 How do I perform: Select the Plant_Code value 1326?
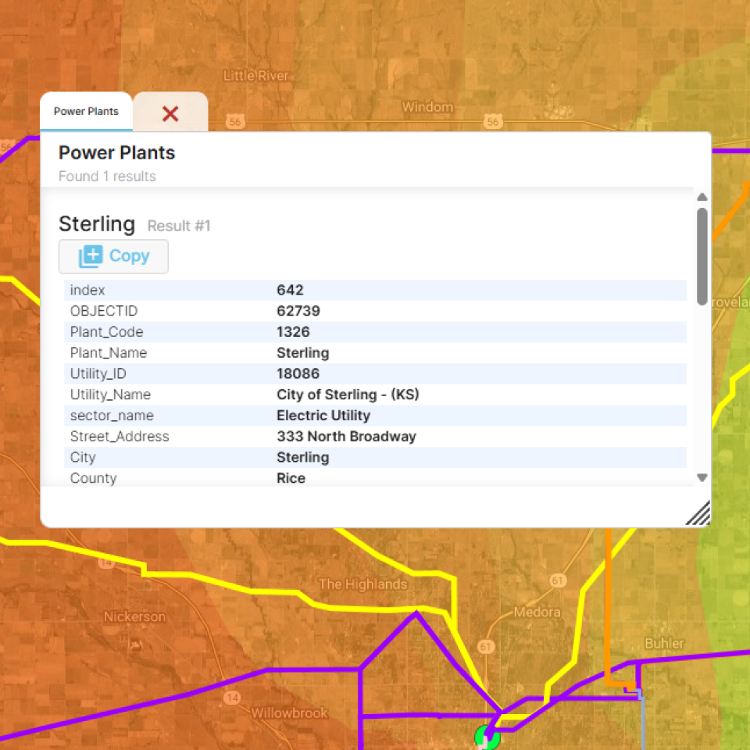click(x=293, y=332)
